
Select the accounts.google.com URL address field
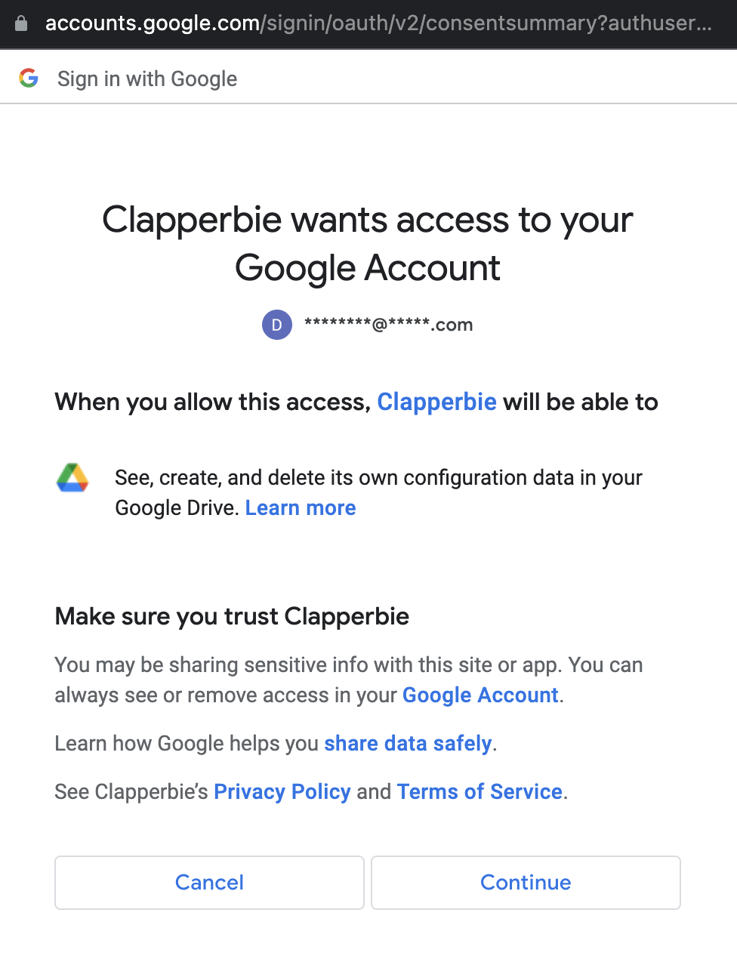(378, 23)
